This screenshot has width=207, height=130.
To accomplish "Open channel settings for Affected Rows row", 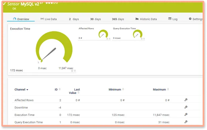I will [x=186, y=100].
